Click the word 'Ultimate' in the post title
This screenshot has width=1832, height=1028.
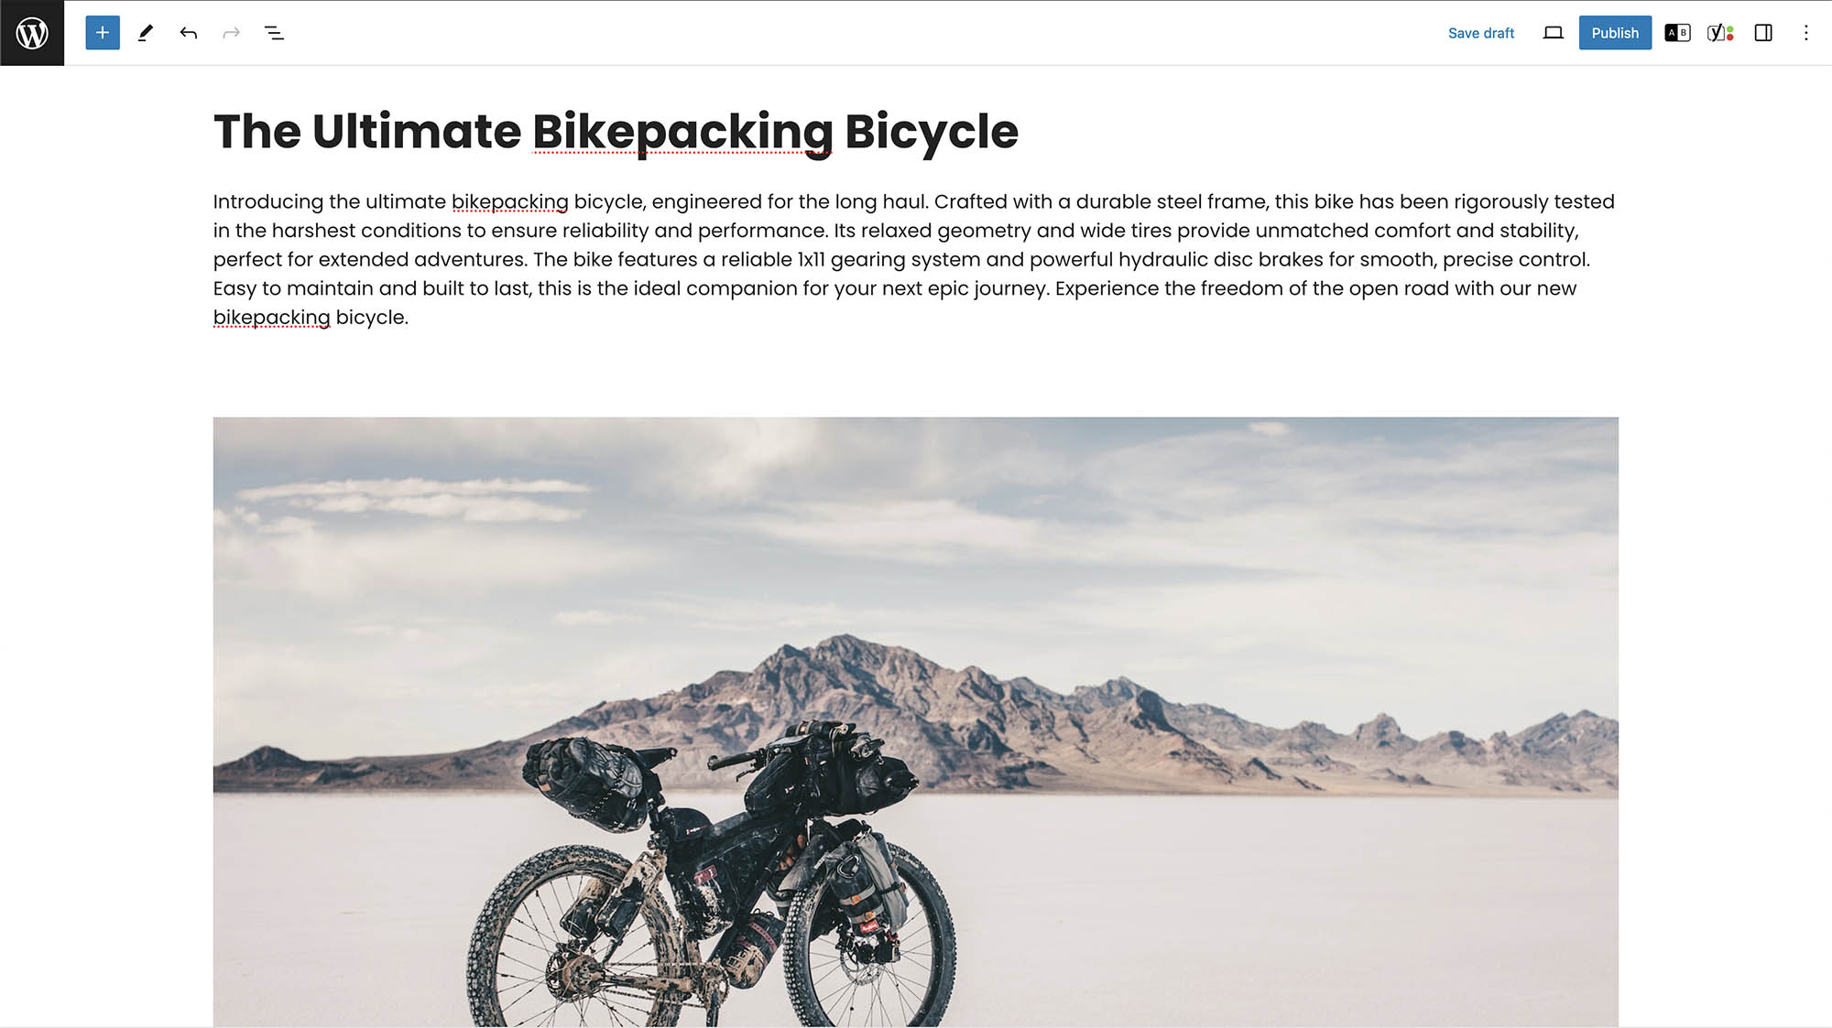point(417,132)
